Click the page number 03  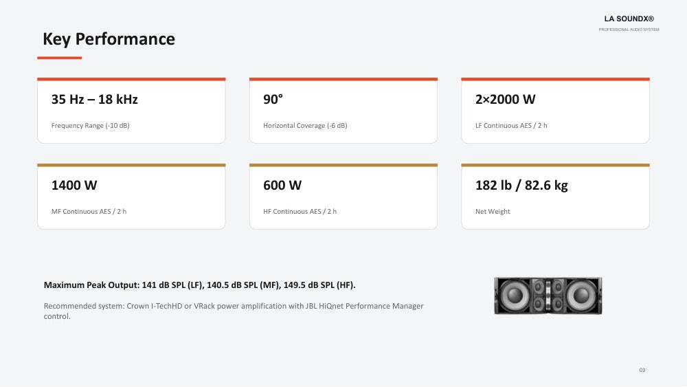click(x=642, y=370)
